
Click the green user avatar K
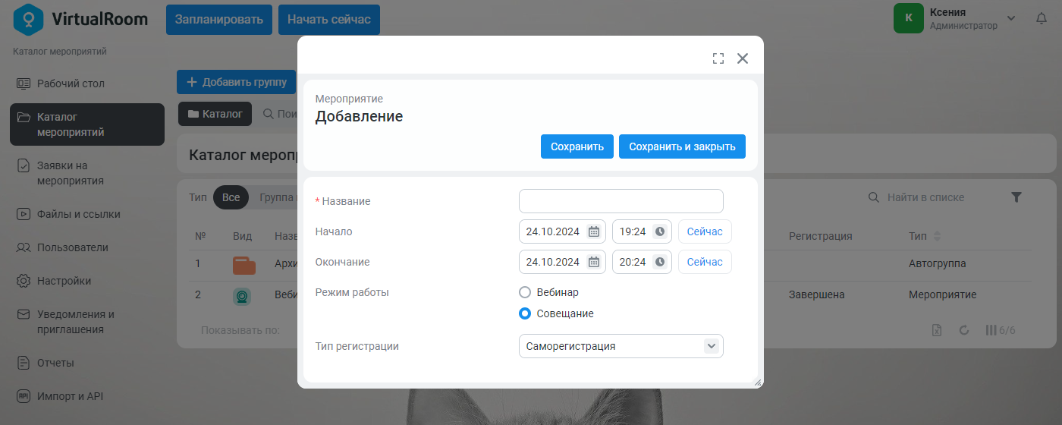(x=909, y=18)
